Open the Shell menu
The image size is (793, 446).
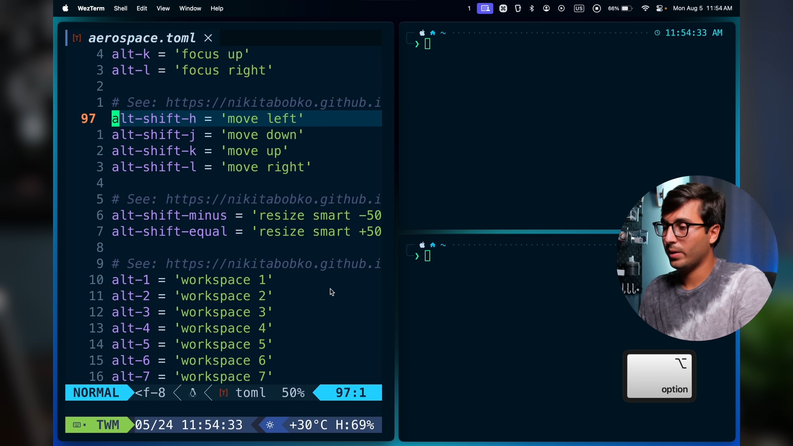tap(120, 8)
